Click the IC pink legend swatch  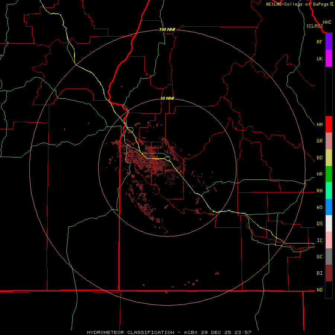(329, 240)
